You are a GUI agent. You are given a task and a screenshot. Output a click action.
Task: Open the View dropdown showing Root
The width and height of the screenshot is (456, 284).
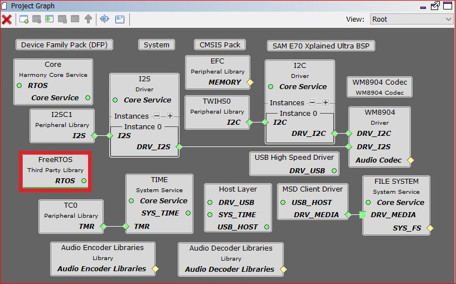pyautogui.click(x=411, y=19)
